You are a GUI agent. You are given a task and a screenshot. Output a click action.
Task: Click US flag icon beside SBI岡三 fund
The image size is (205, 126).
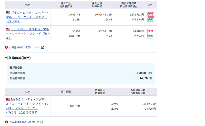click(x=8, y=29)
